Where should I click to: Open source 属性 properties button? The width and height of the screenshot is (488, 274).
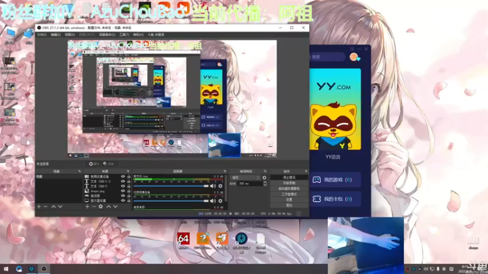[x=94, y=164]
